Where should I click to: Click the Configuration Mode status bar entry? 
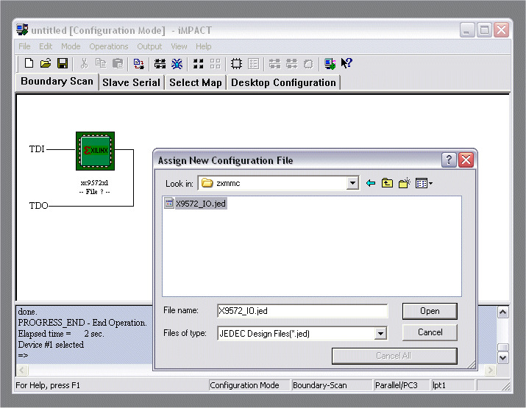coord(249,385)
